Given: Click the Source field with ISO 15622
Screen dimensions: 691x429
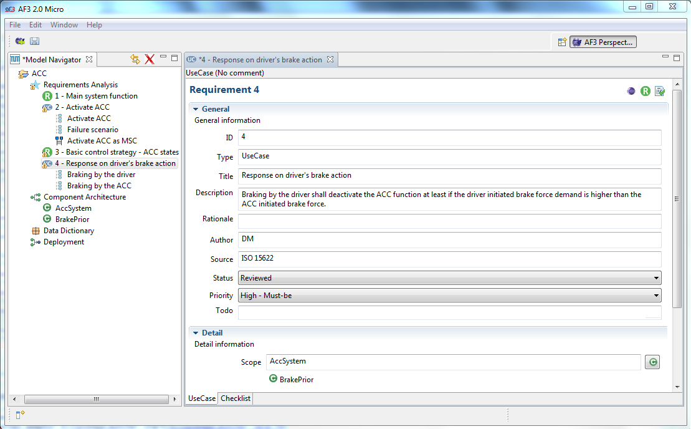Looking at the screenshot, I should (x=449, y=259).
